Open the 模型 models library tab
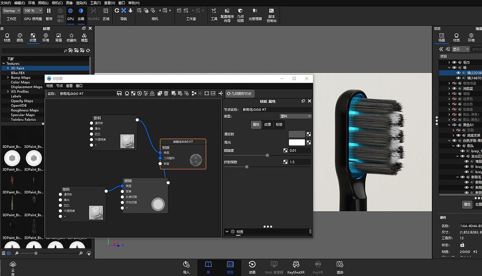 click(84, 38)
